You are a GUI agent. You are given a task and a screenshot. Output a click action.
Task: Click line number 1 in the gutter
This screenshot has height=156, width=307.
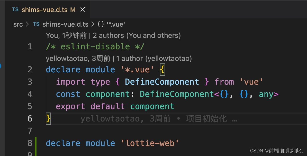pyautogui.click(x=30, y=46)
